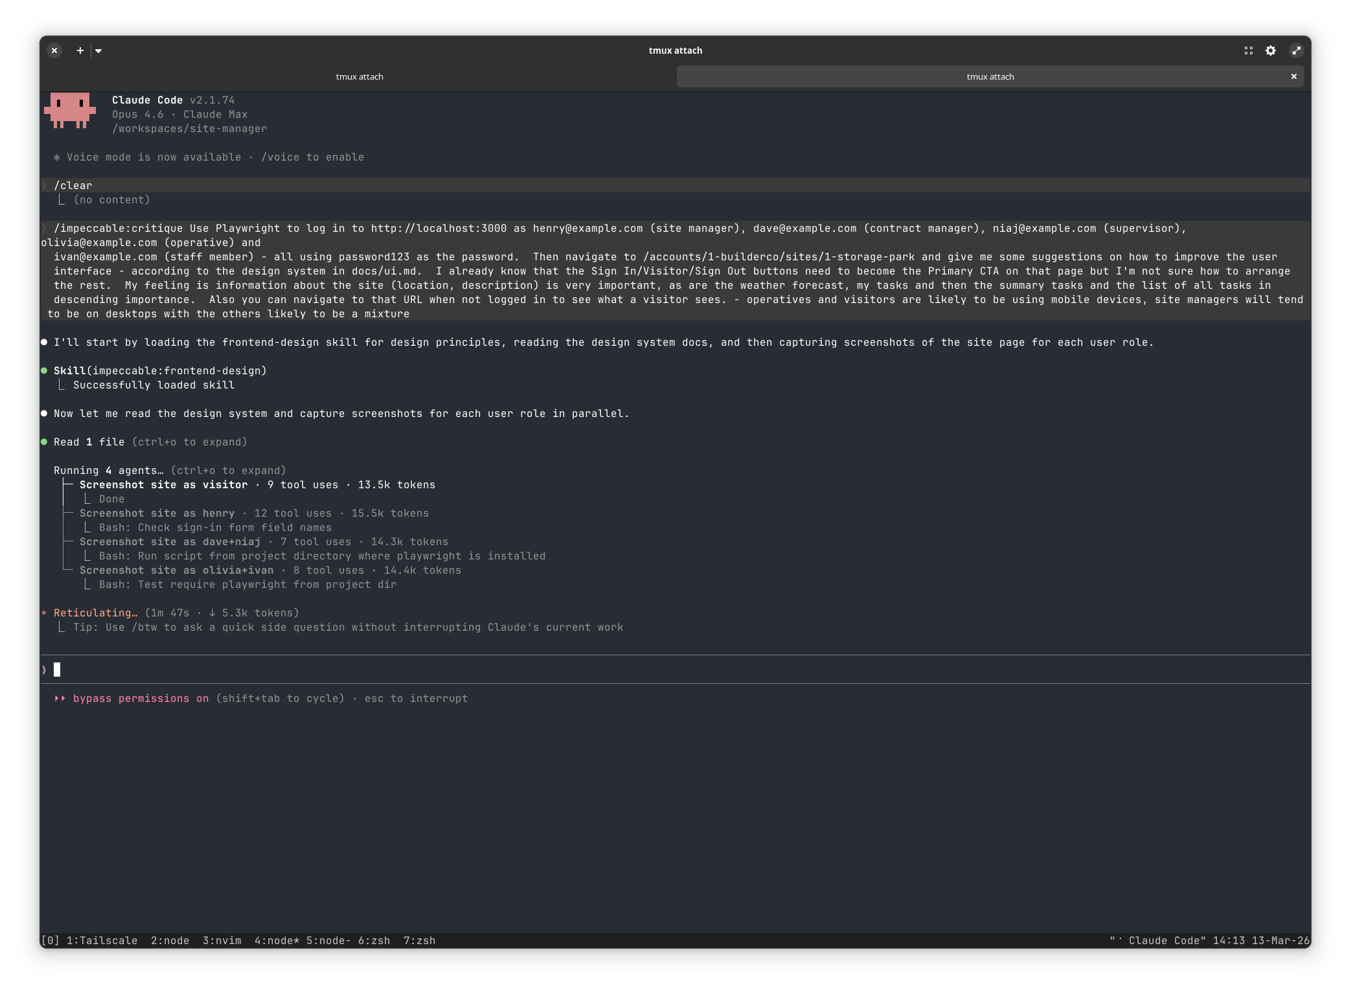The width and height of the screenshot is (1351, 992).
Task: Expand the Read 1 file entry
Action: pos(89,442)
